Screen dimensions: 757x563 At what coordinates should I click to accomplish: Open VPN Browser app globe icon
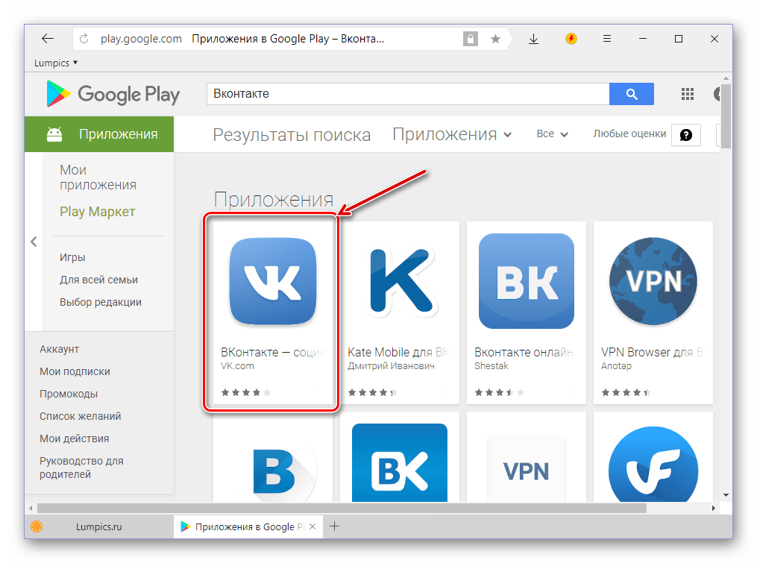tap(653, 281)
